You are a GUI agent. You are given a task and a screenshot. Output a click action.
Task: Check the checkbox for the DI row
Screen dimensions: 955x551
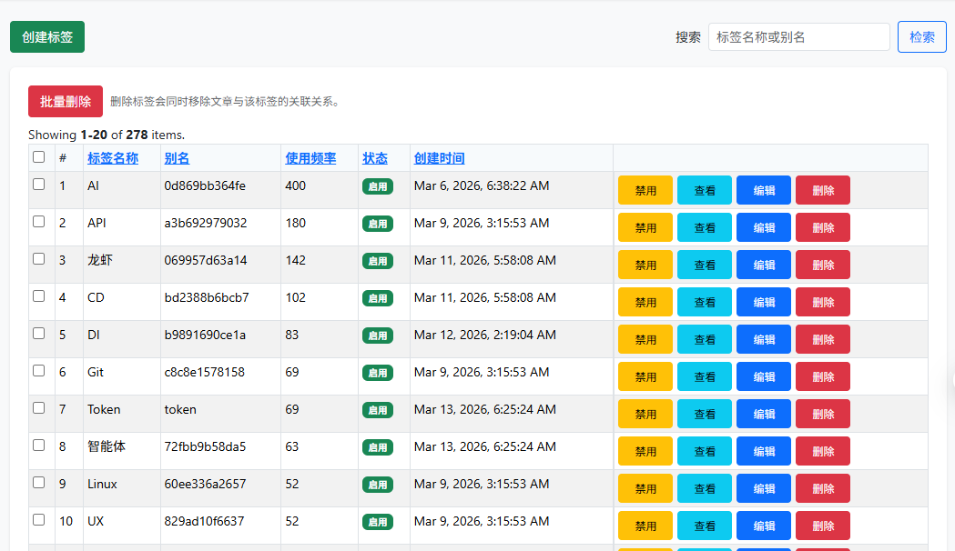click(39, 334)
